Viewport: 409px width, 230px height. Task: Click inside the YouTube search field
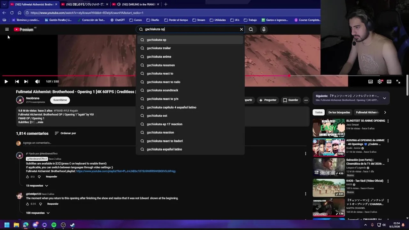(x=190, y=29)
